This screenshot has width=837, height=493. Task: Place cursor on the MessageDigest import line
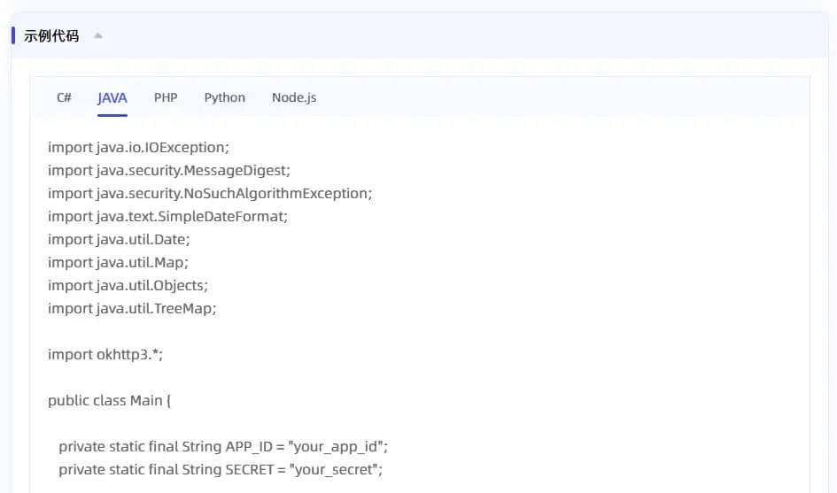point(168,170)
